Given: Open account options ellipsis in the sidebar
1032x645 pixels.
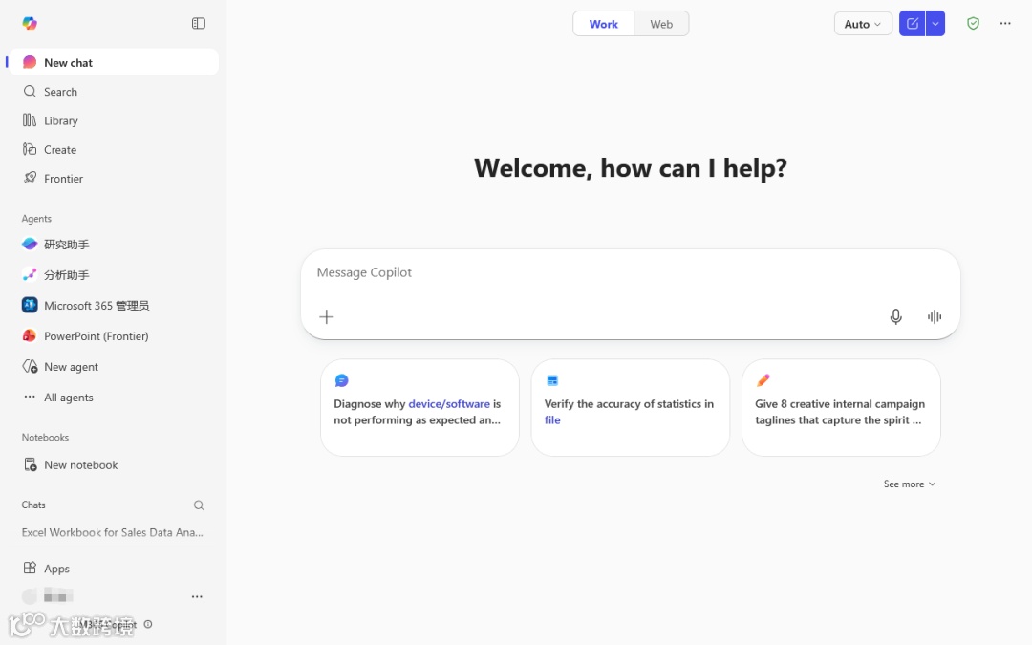Looking at the screenshot, I should (197, 597).
